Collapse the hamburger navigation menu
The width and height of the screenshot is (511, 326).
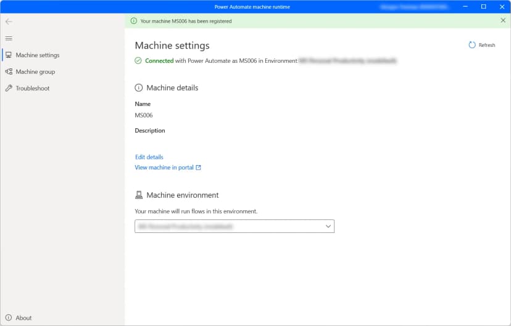point(9,38)
